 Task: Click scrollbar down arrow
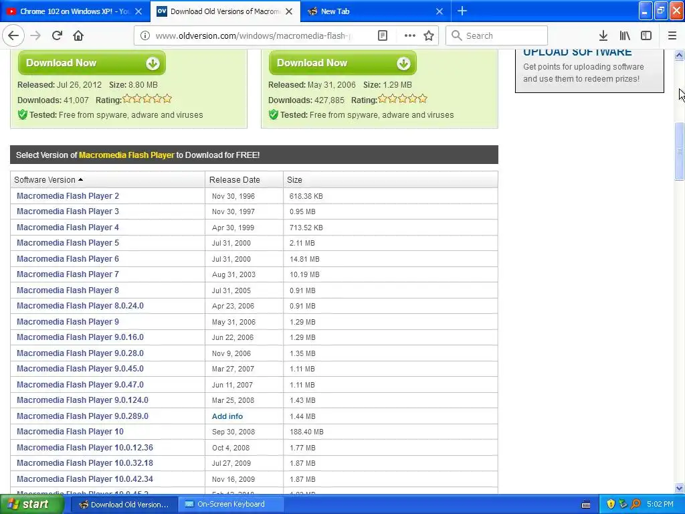(679, 488)
